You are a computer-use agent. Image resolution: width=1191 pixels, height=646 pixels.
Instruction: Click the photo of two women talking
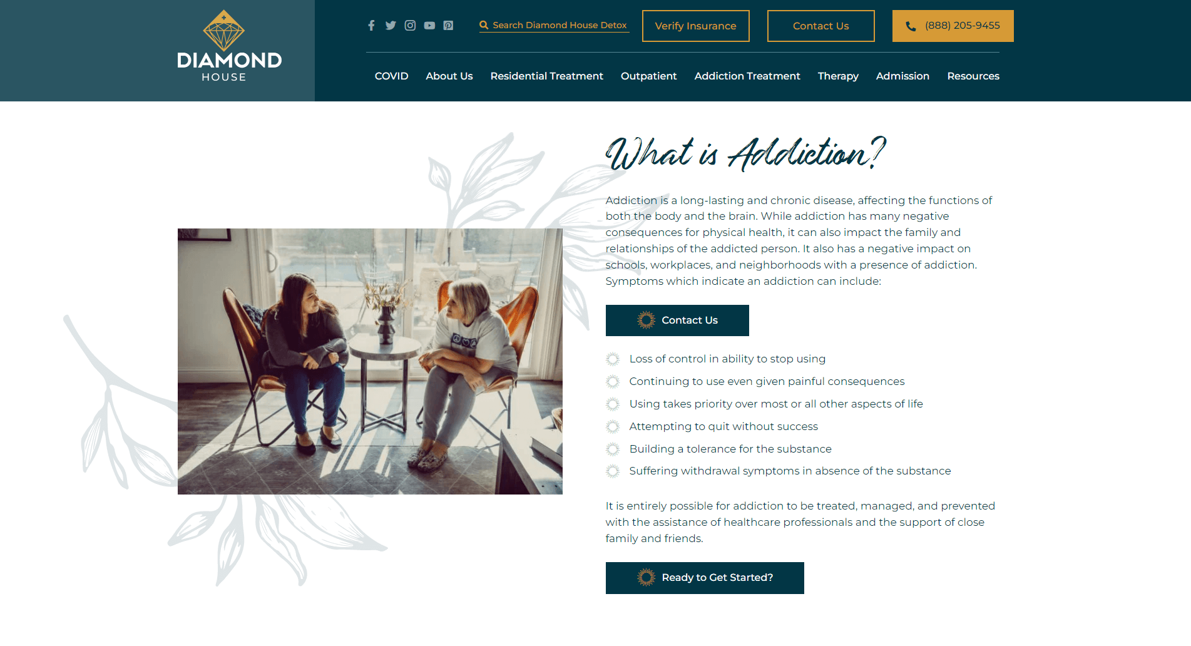(370, 361)
